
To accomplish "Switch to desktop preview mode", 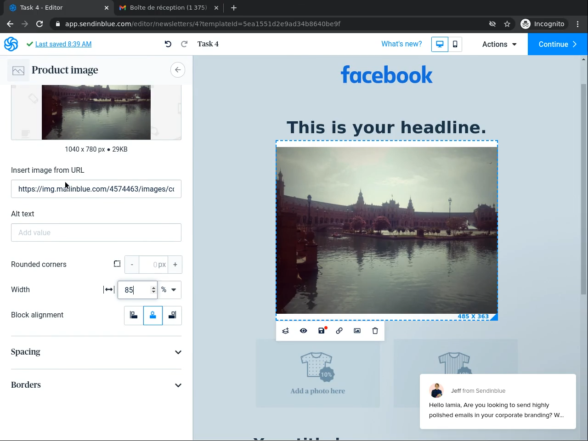I will pos(440,44).
